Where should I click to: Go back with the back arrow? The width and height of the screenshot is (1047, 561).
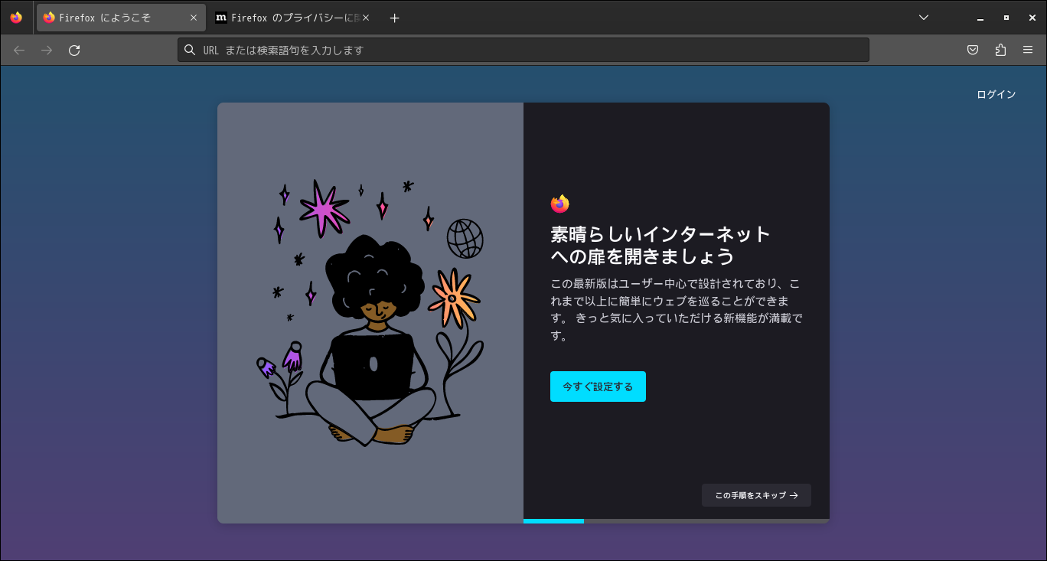tap(19, 50)
